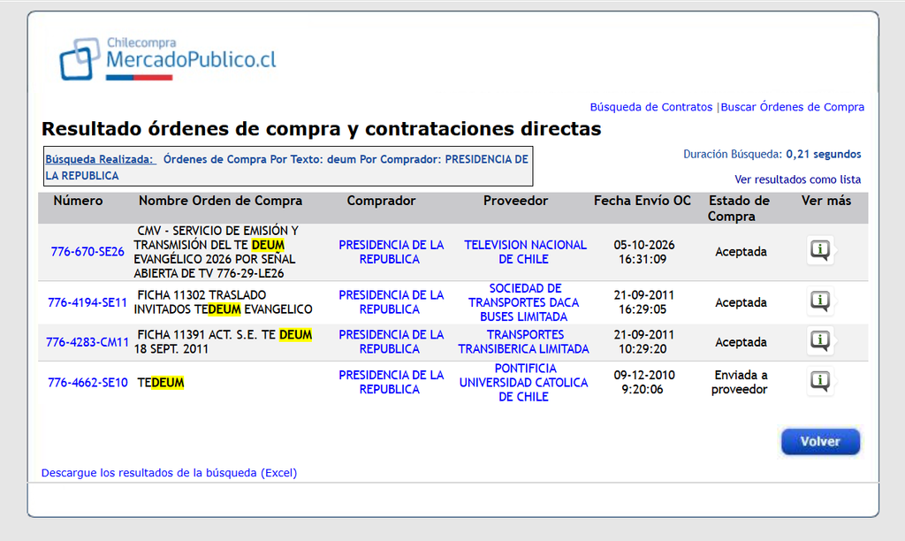Open details icon for order 776-4662-SE10
This screenshot has height=541, width=905.
820,381
